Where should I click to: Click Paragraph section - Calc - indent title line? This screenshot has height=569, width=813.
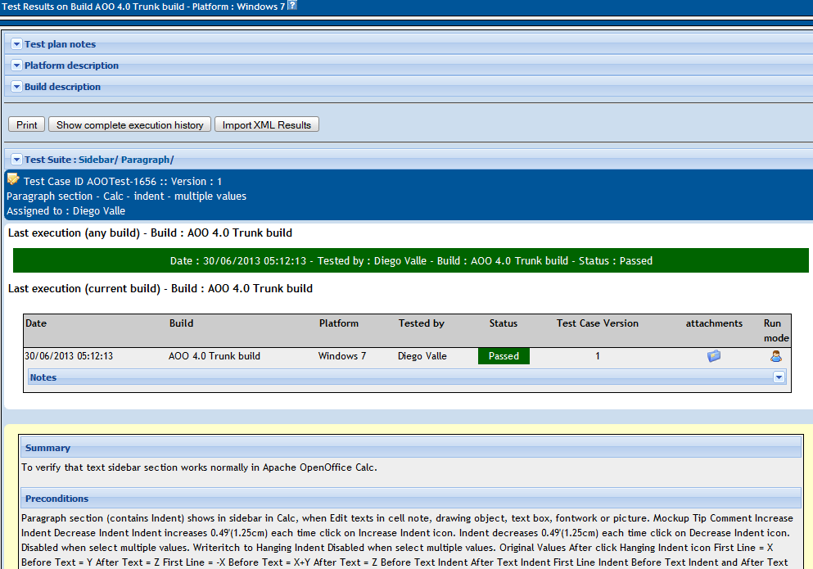127,196
